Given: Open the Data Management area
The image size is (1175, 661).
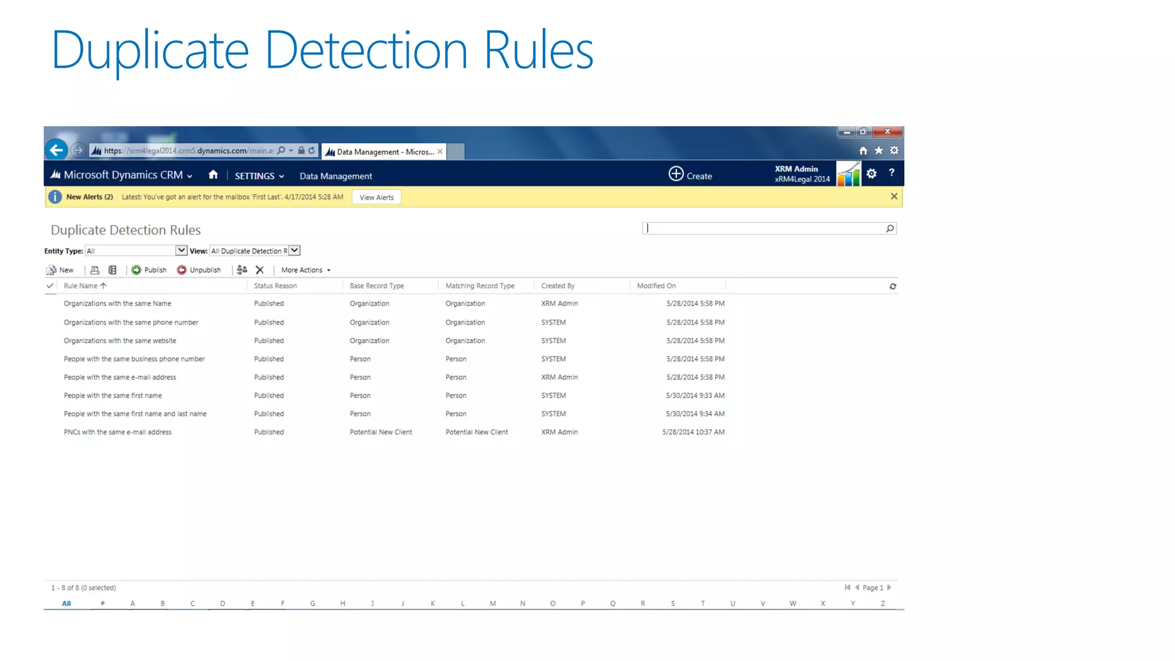Looking at the screenshot, I should tap(336, 176).
